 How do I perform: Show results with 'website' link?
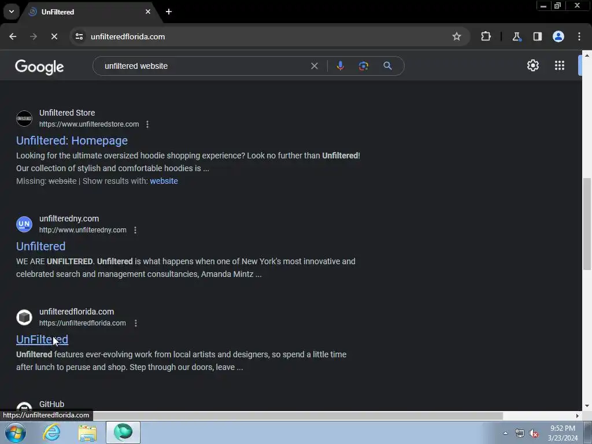pyautogui.click(x=164, y=181)
